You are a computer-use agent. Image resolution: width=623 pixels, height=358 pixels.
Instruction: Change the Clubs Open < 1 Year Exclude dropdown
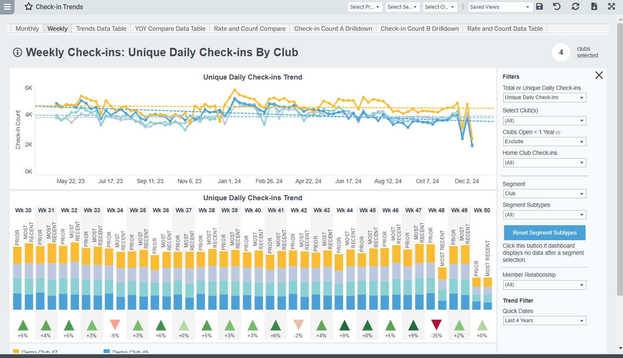tap(544, 141)
